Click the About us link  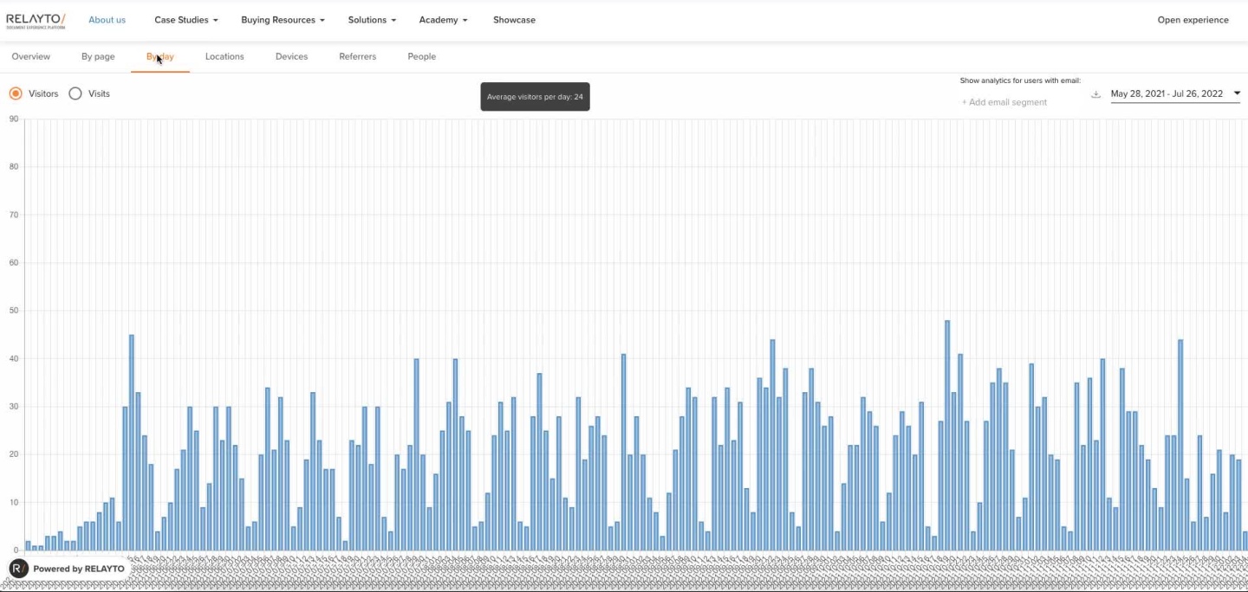pos(107,20)
